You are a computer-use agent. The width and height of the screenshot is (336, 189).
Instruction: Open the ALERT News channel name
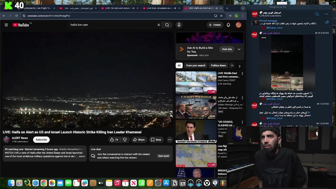[20, 138]
